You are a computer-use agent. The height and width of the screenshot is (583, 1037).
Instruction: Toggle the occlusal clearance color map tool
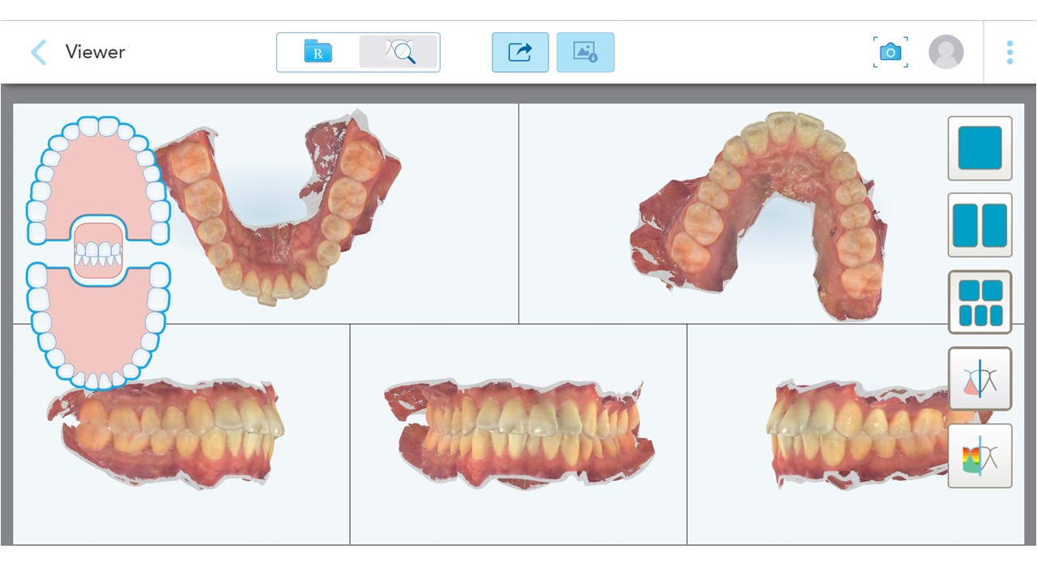coord(980,456)
